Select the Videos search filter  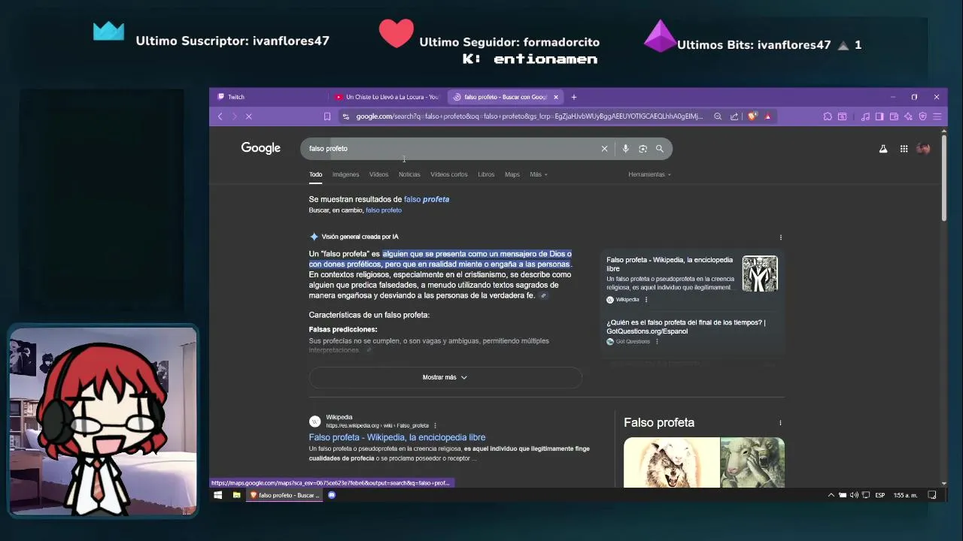coord(378,174)
